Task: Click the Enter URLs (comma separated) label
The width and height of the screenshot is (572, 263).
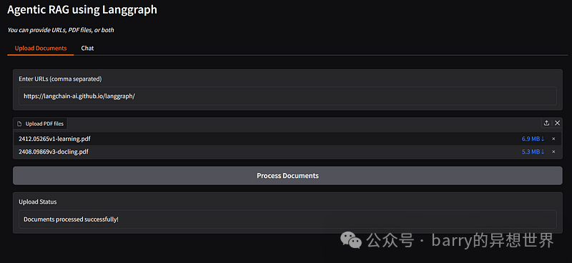Action: (60, 79)
